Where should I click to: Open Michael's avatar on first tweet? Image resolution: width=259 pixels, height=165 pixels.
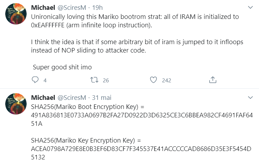pos(16,14)
